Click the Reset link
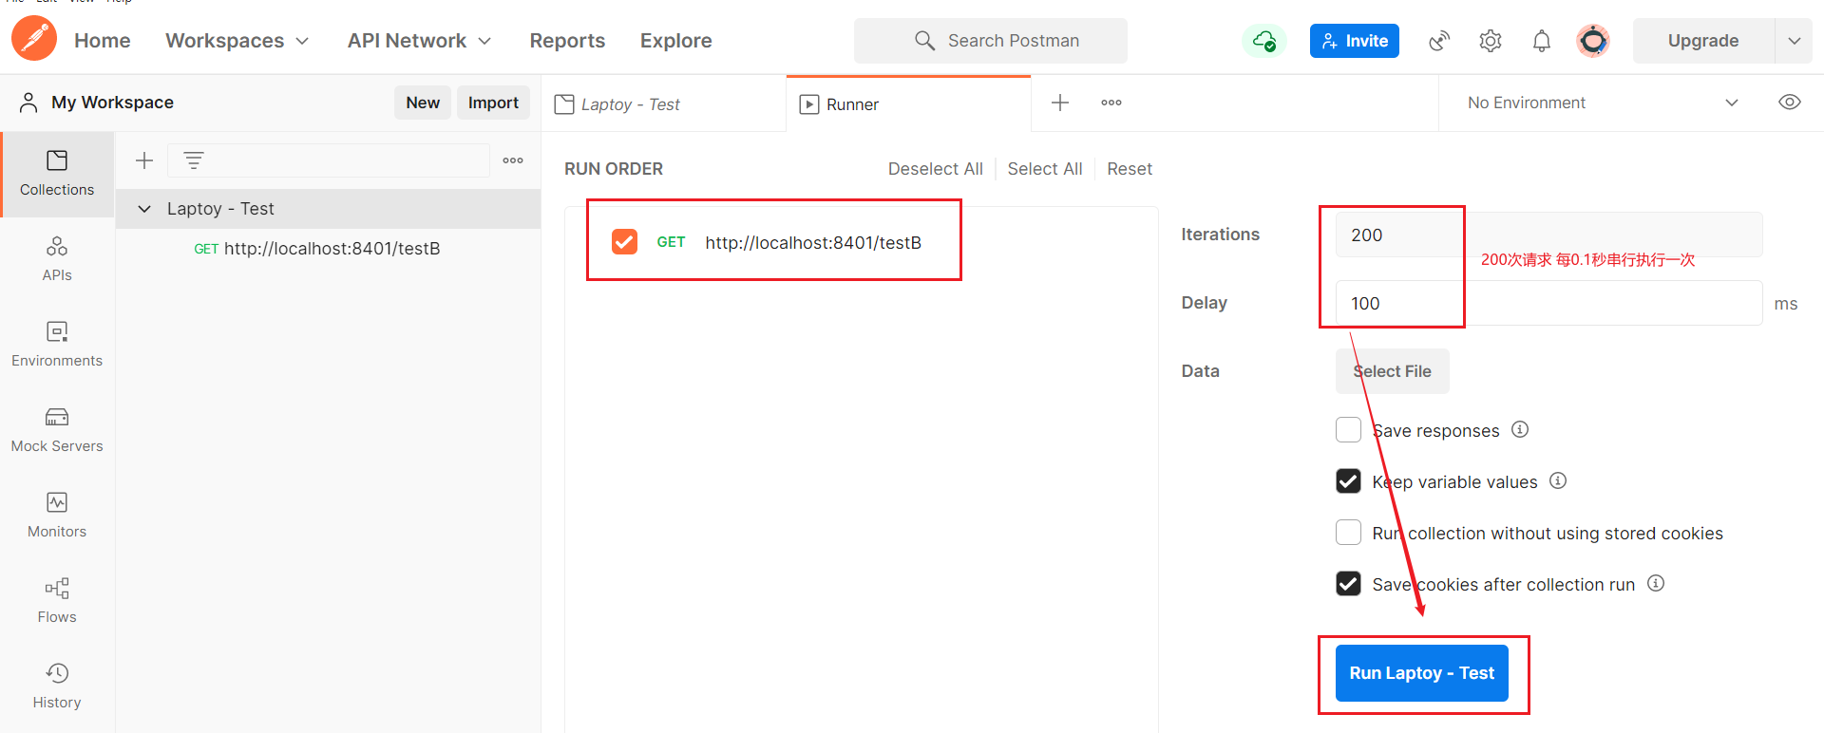This screenshot has height=733, width=1824. (1129, 169)
